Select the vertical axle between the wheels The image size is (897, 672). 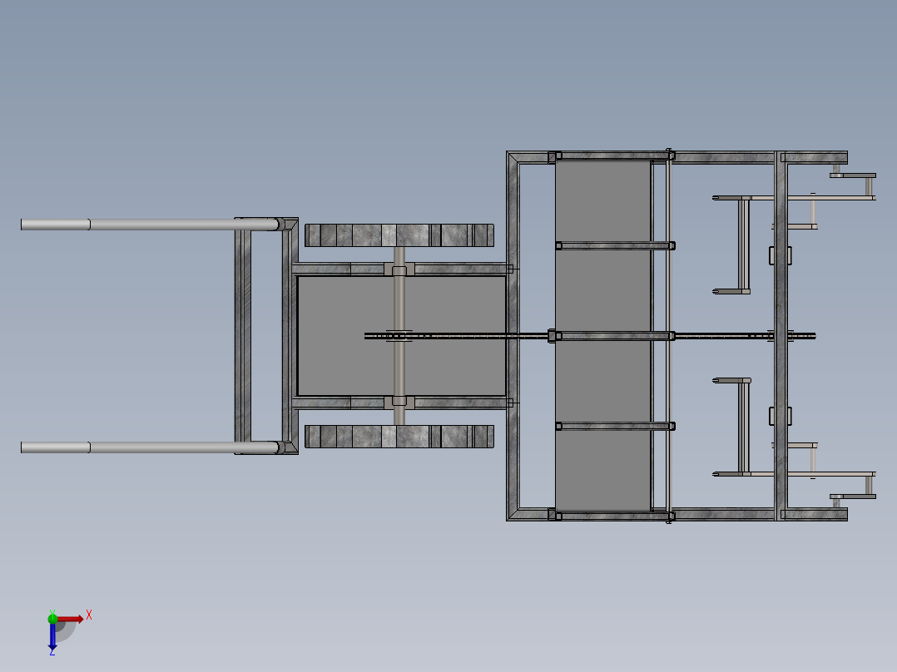[x=399, y=336]
